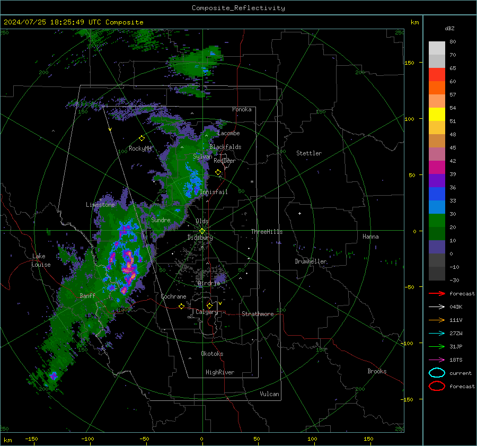This screenshot has height=446, width=477.
Task: Click the 18TS legend text
Action: [456, 360]
